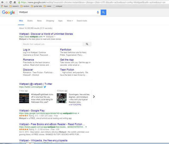Open the short link in Gunslingers tweet
Viewport: 169px width, 144px height.
(75, 105)
